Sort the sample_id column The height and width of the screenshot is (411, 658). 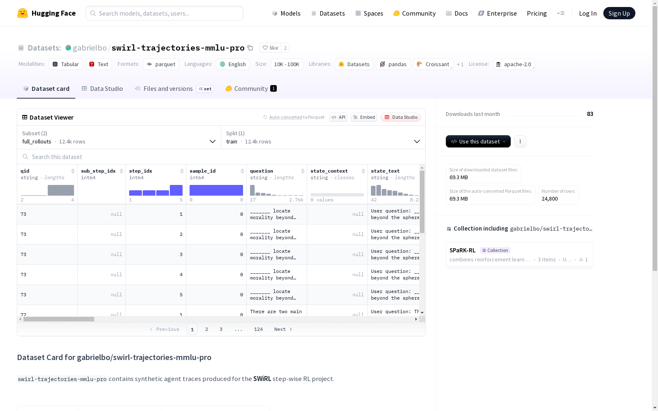242,171
